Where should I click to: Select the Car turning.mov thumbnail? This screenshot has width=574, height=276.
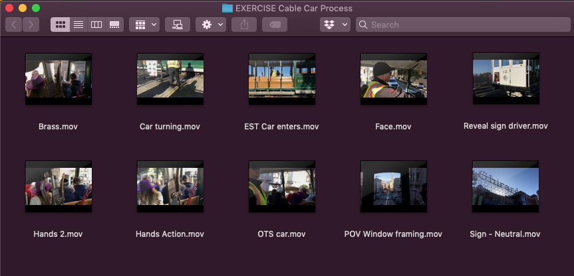(x=170, y=79)
